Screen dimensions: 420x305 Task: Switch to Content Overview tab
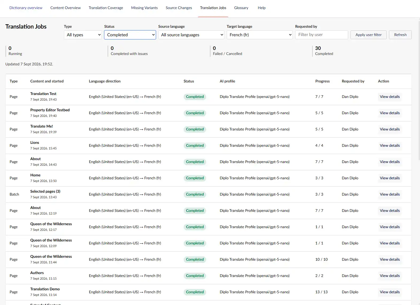point(65,8)
